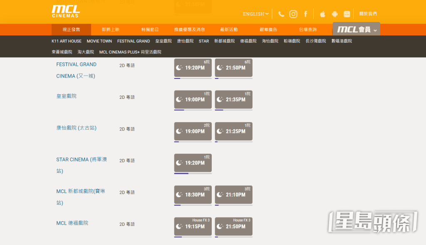
Task: Pick 康怡戲院 19:00PM showtime
Action: [193, 131]
